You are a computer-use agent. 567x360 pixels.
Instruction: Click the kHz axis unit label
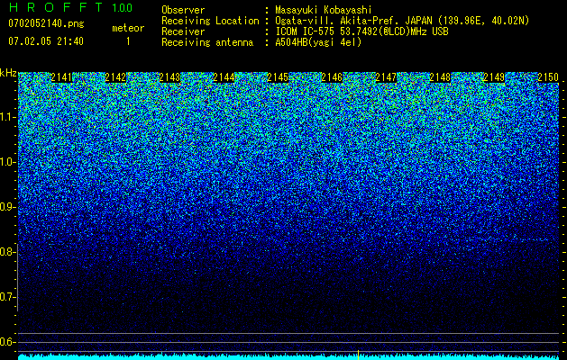pos(8,73)
